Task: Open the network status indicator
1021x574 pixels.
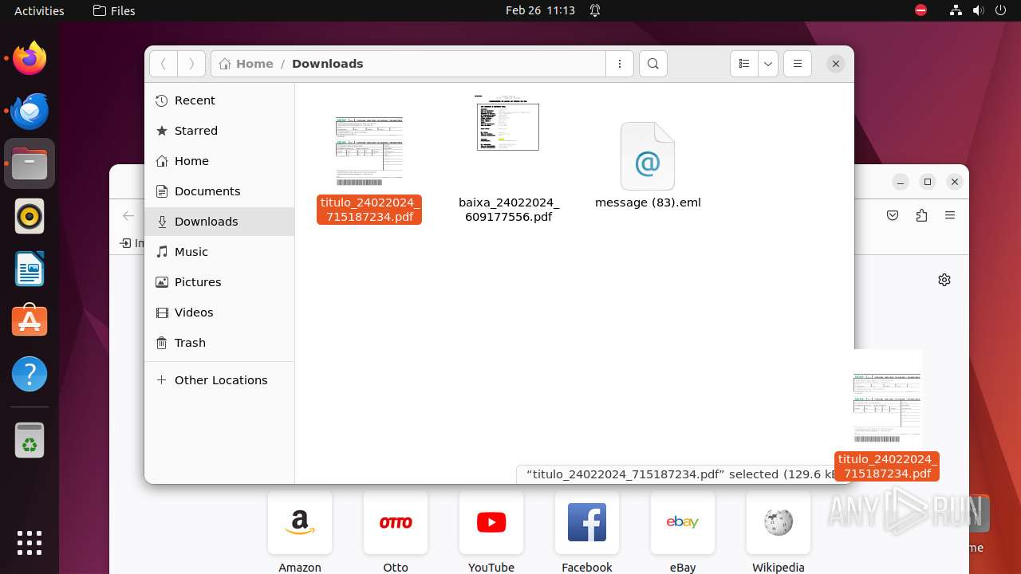Action: (956, 10)
